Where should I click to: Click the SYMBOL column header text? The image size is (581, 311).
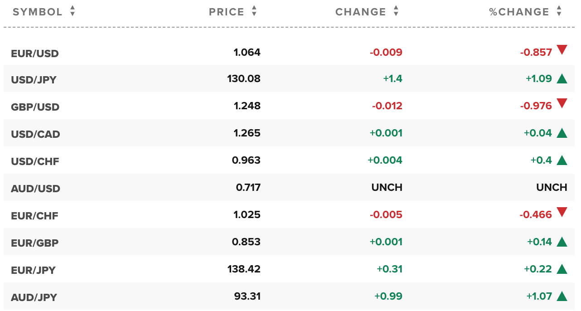(38, 12)
